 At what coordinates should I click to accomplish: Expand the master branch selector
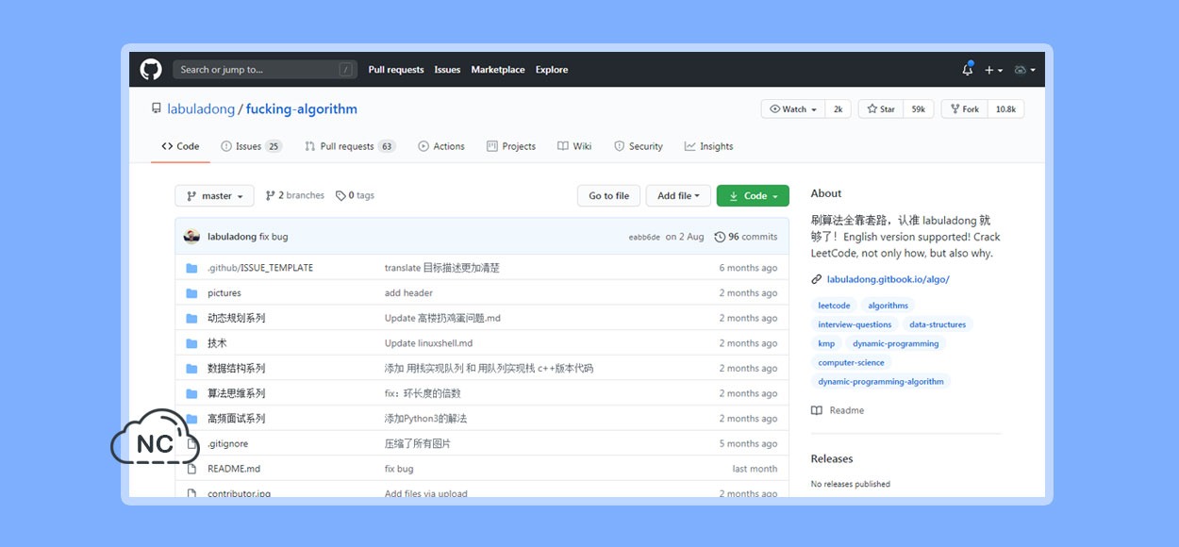point(214,196)
